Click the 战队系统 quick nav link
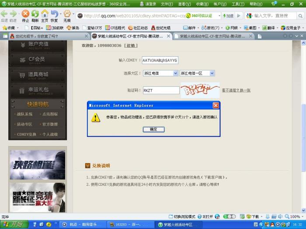Image resolution: width=306 pixels, height=229 pixels. coord(24,114)
